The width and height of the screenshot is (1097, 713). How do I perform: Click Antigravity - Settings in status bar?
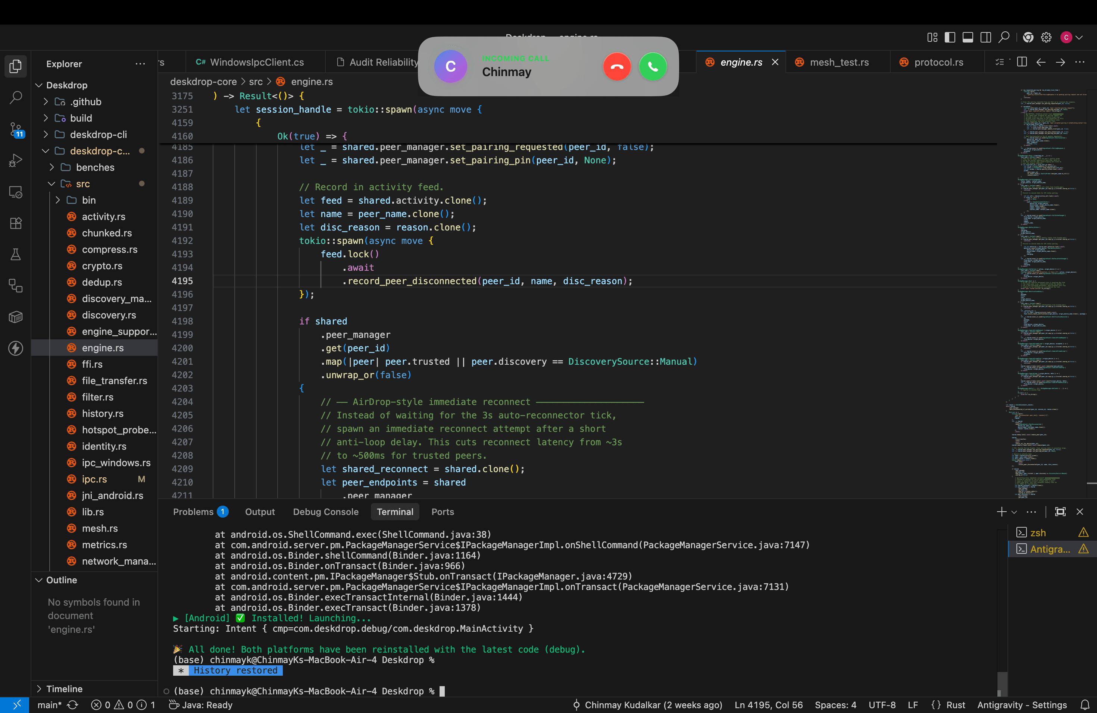(x=1022, y=705)
